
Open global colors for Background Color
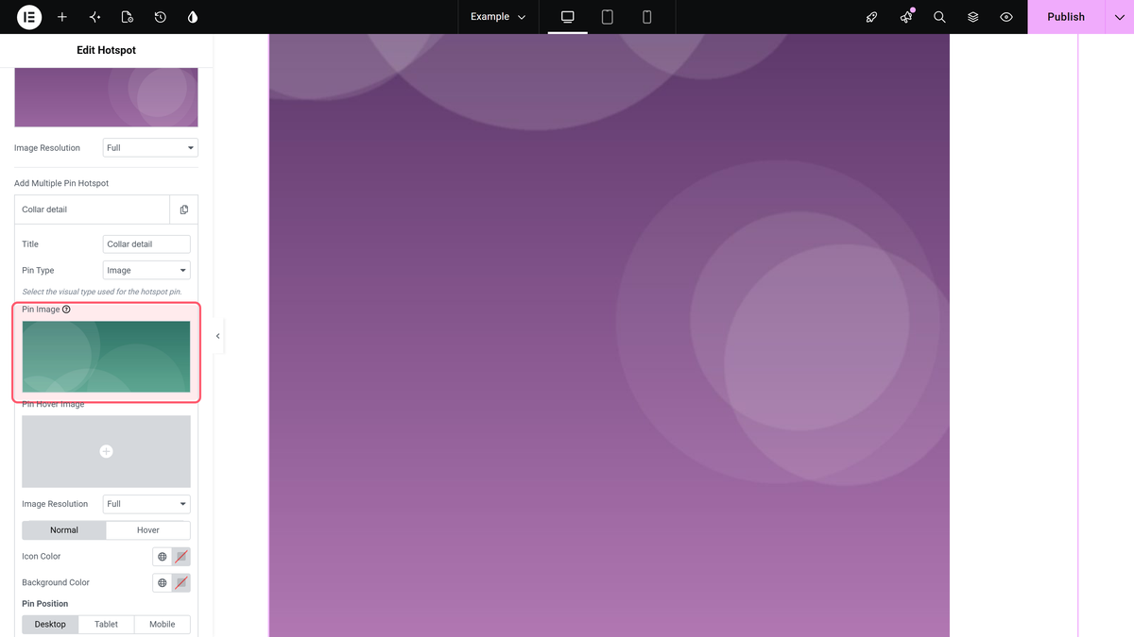point(163,583)
